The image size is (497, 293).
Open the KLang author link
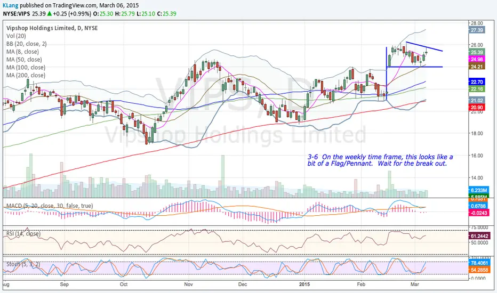pos(10,5)
